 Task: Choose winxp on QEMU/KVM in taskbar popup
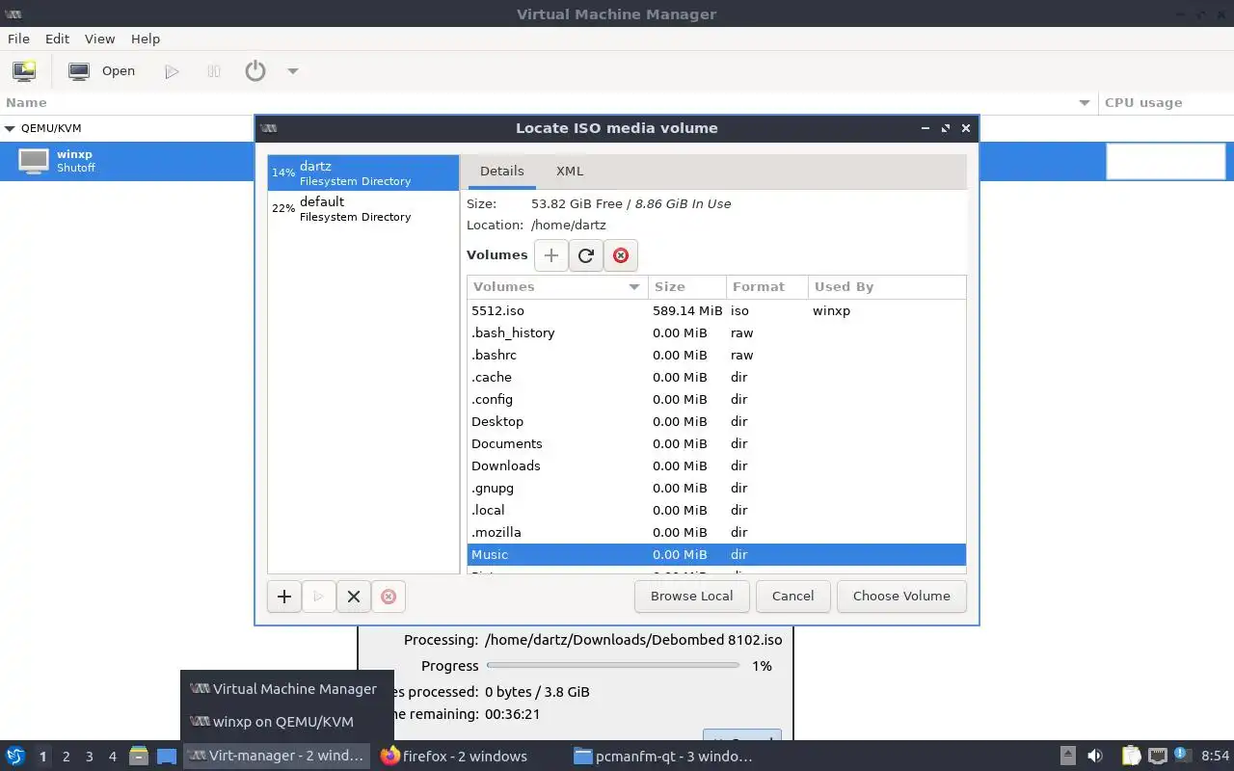click(x=287, y=722)
